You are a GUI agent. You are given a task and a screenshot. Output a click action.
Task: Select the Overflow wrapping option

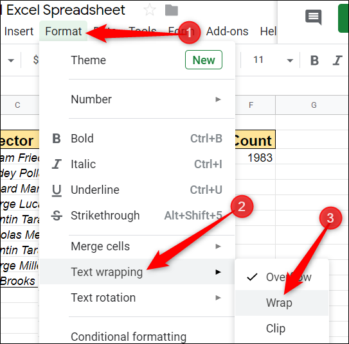pyautogui.click(x=282, y=277)
